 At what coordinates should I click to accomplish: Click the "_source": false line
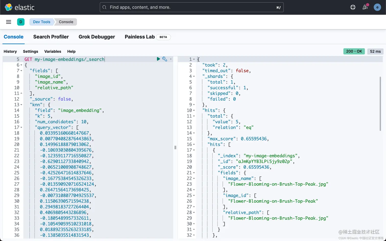tap(51, 99)
